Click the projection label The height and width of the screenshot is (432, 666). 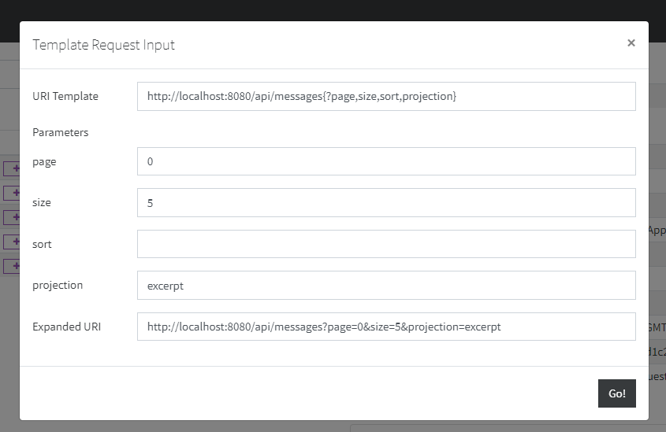click(x=58, y=285)
